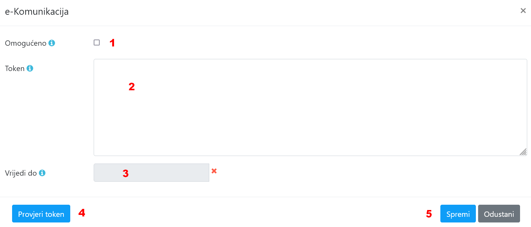Click red number 4 beside Provjeri token
Screen dimensions: 531x227
(x=82, y=213)
